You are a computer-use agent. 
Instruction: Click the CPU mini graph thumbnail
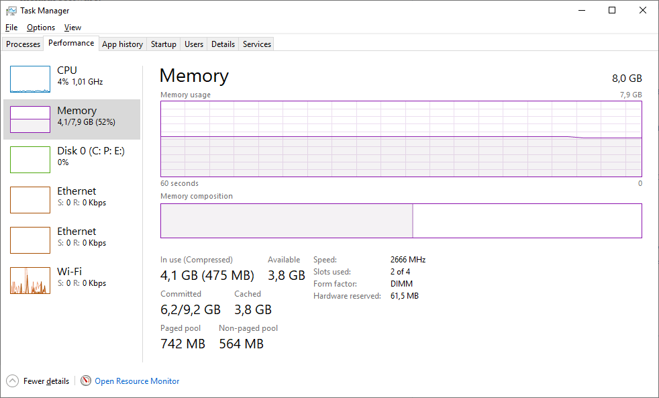(x=30, y=79)
